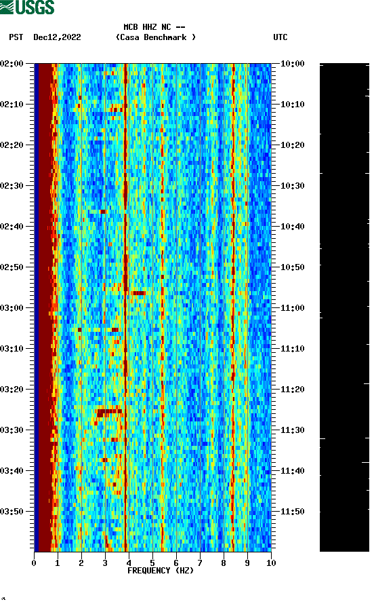
Task: Click the '02:30' PST time label
Action: (x=12, y=185)
